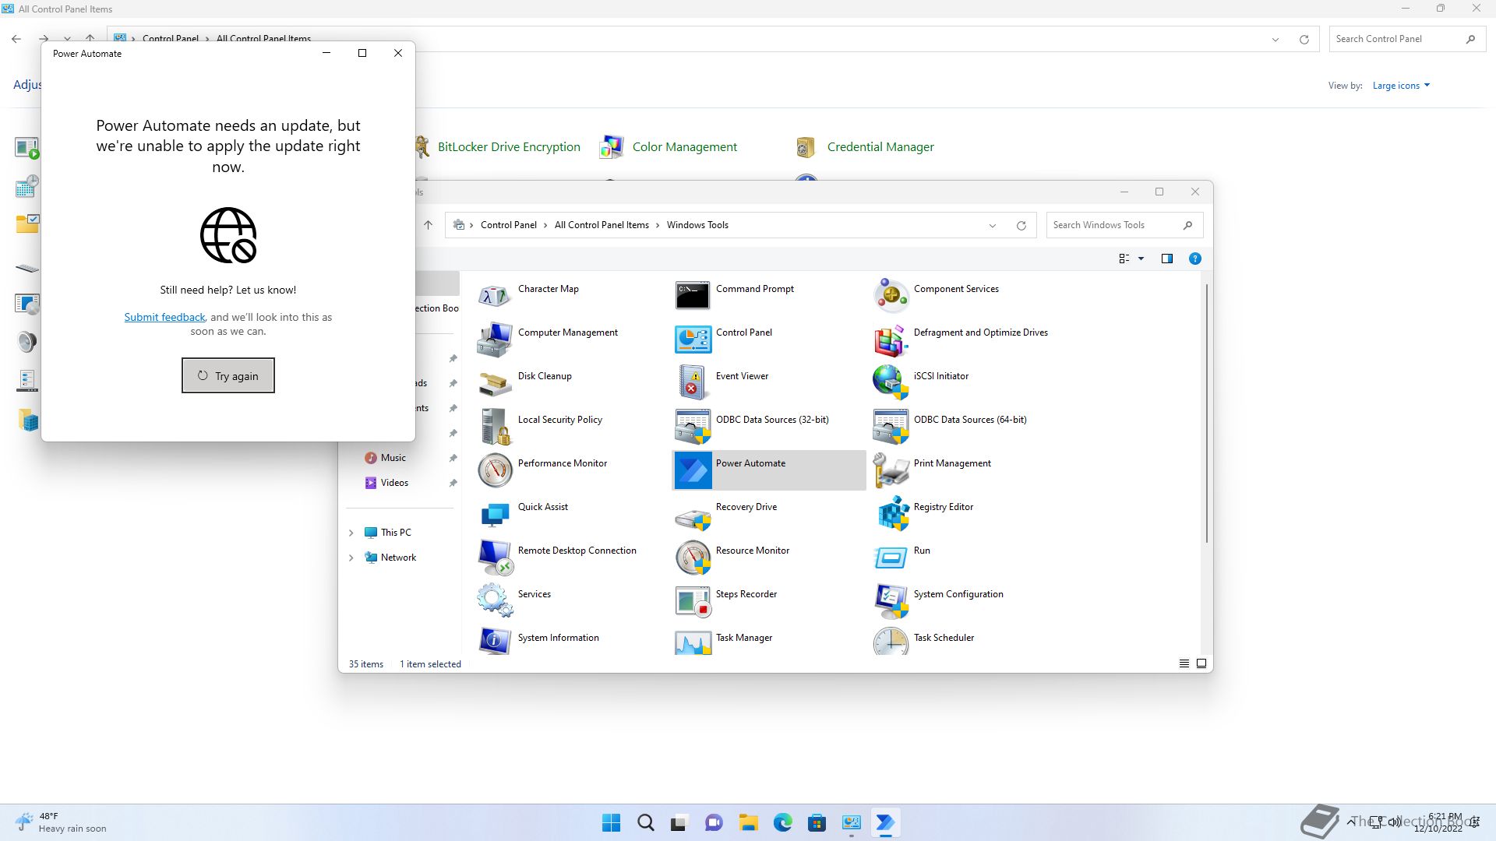The image size is (1496, 841).
Task: Open Microsoft Store from taskbar
Action: pyautogui.click(x=817, y=822)
